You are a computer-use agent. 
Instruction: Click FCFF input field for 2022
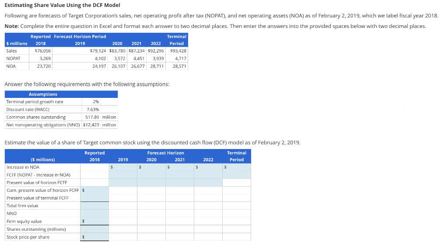(x=208, y=175)
